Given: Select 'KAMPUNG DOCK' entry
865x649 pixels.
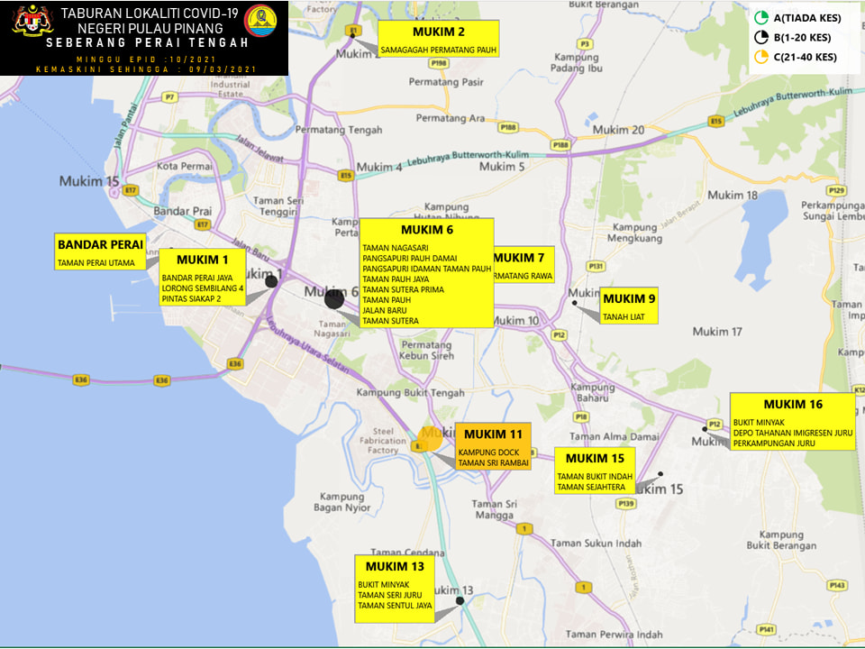Looking at the screenshot, I should 488,452.
